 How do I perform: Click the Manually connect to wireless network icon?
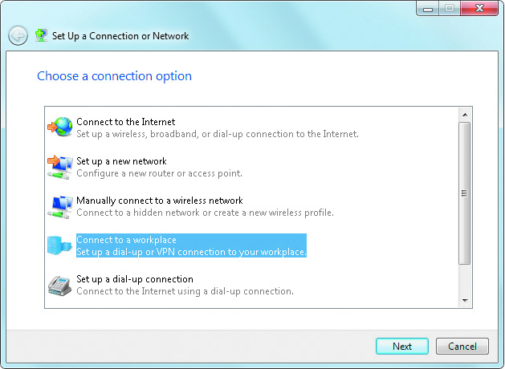[60, 207]
